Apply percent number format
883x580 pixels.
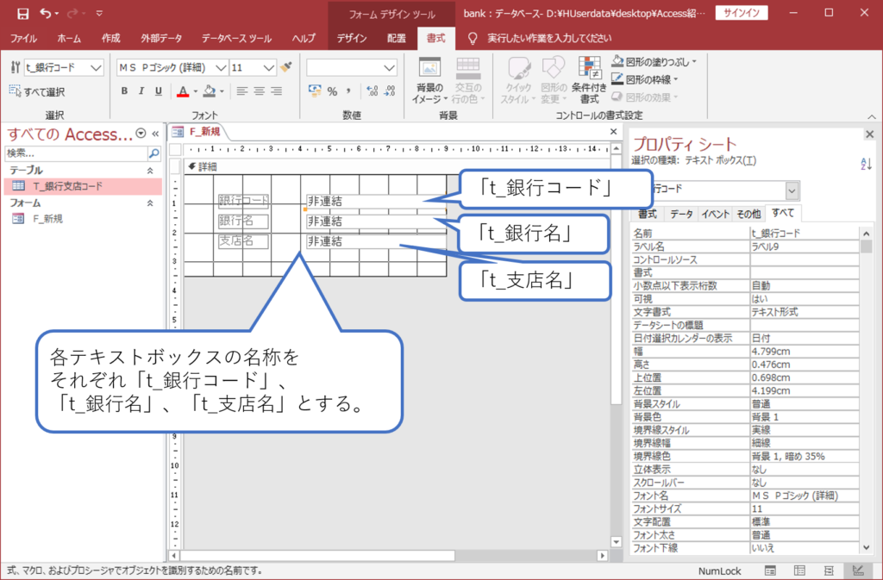point(332,91)
